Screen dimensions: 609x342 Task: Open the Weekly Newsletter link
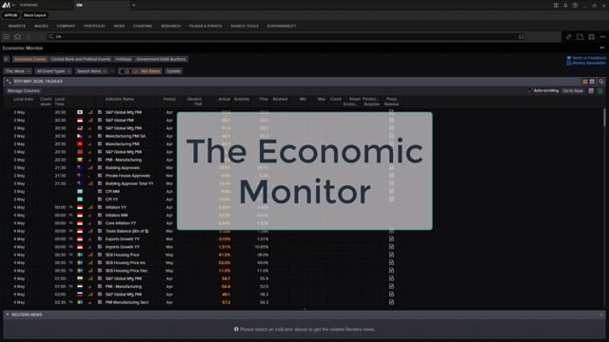click(x=586, y=63)
